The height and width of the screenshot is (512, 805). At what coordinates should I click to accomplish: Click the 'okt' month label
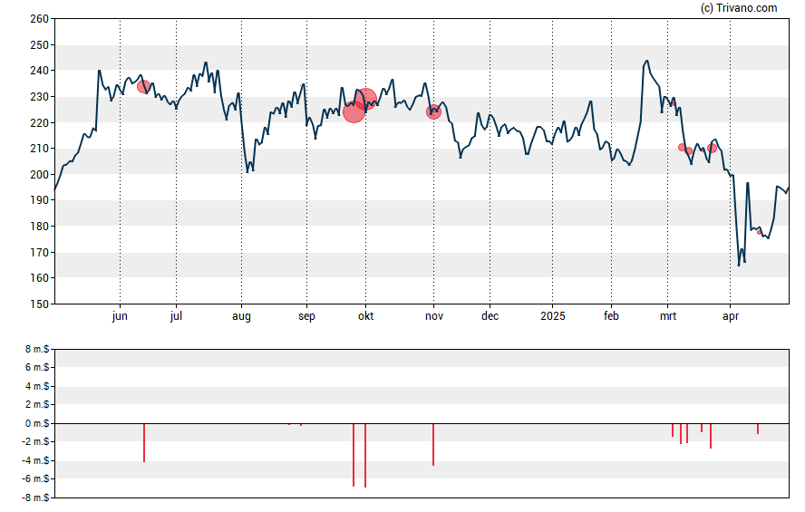365,316
